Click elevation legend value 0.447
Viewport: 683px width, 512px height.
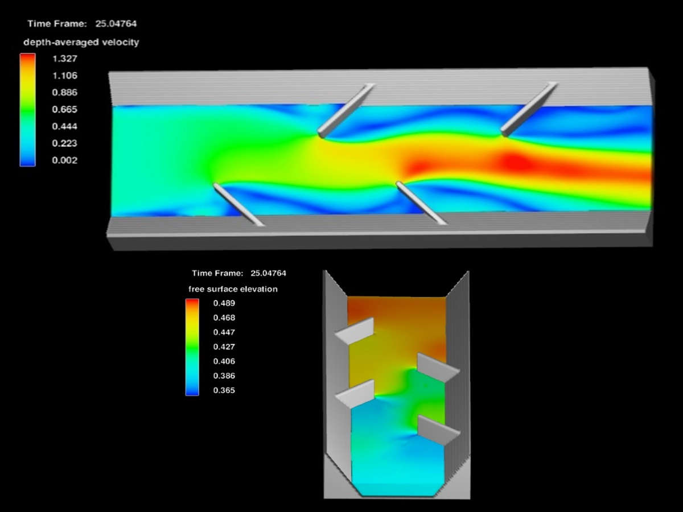(x=224, y=332)
